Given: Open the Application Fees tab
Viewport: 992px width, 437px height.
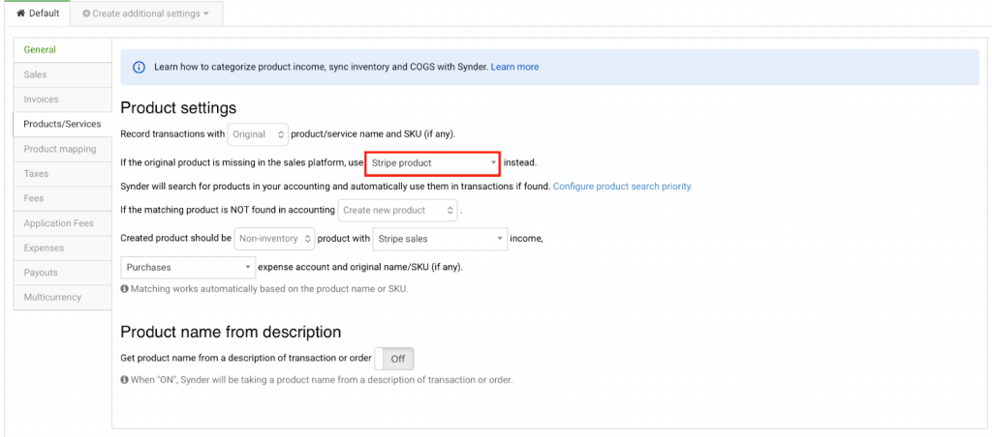Looking at the screenshot, I should tap(62, 223).
